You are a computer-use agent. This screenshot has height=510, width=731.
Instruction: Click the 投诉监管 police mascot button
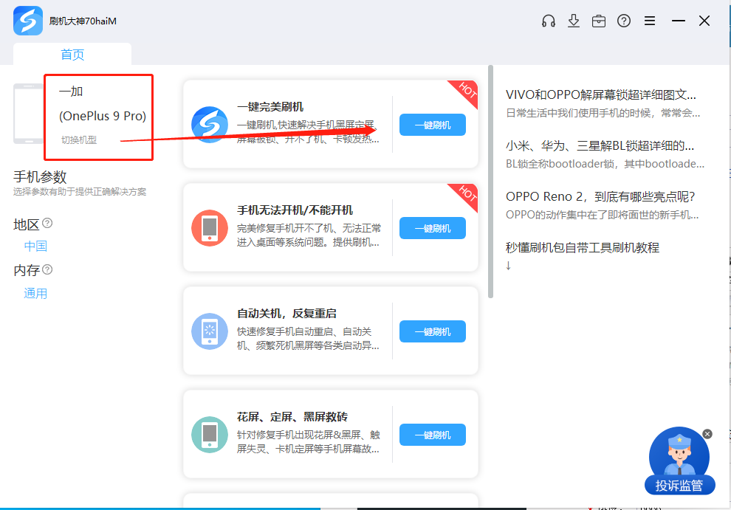pos(679,461)
